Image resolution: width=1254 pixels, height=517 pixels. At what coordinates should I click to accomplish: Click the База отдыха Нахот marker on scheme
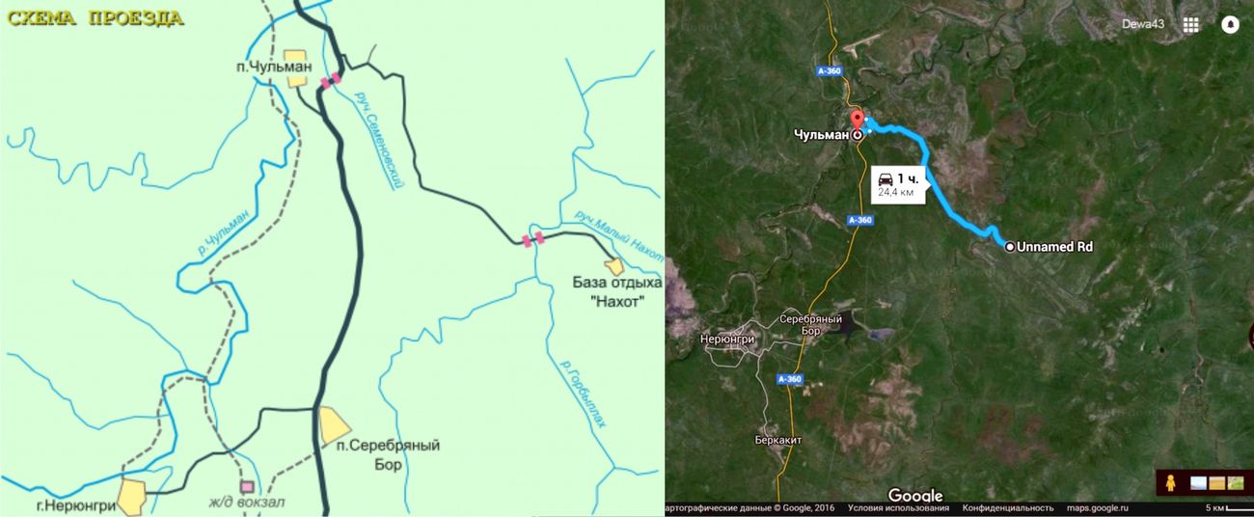point(614,266)
